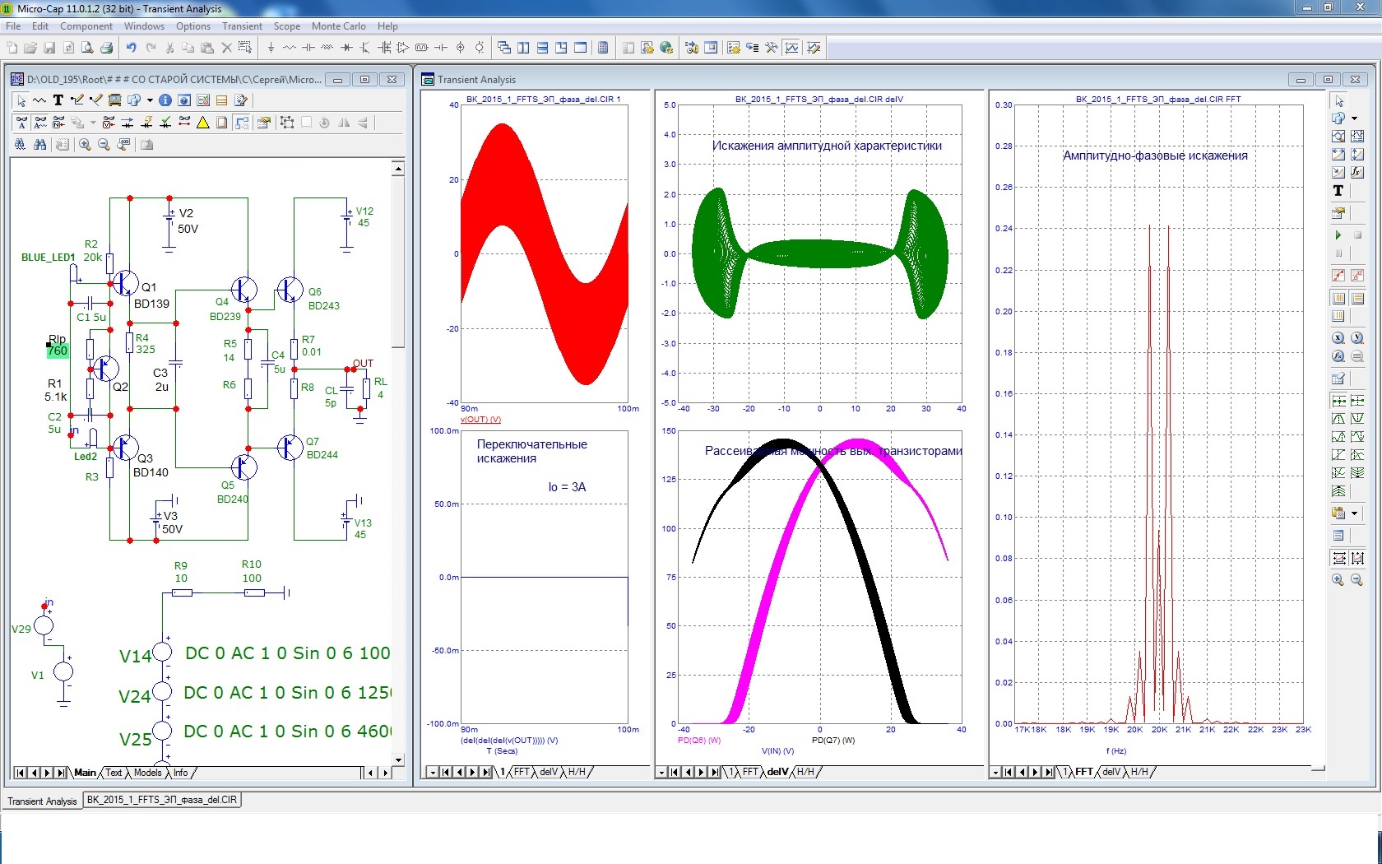Toggle the boxed-page display icon in schematic
Screen dimensions: 1382x864
pos(222,123)
